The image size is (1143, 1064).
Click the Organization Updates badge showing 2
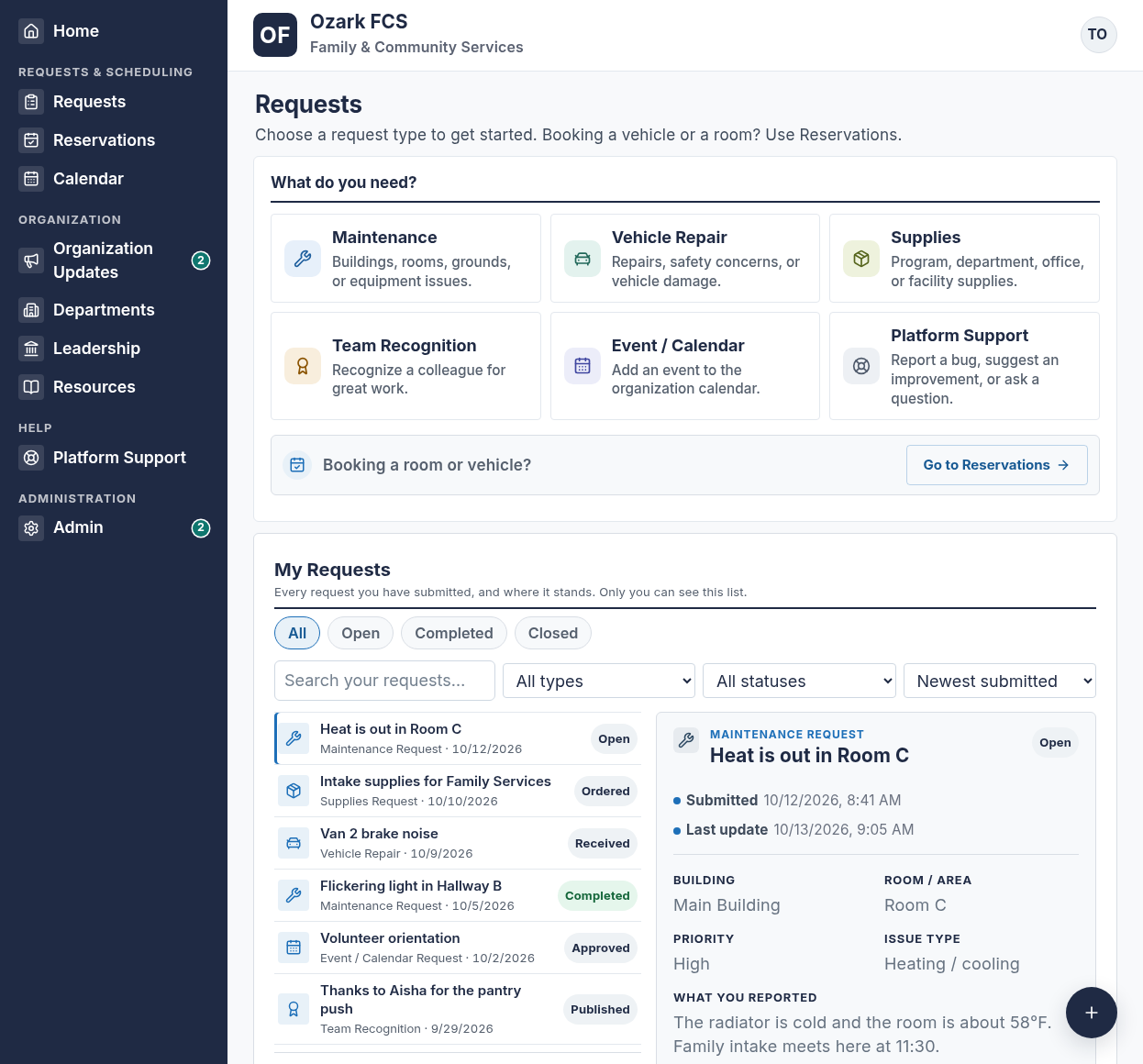click(x=201, y=260)
